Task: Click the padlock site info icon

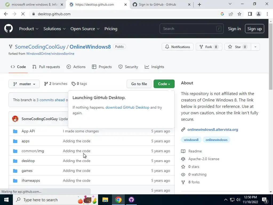Action: (34, 14)
